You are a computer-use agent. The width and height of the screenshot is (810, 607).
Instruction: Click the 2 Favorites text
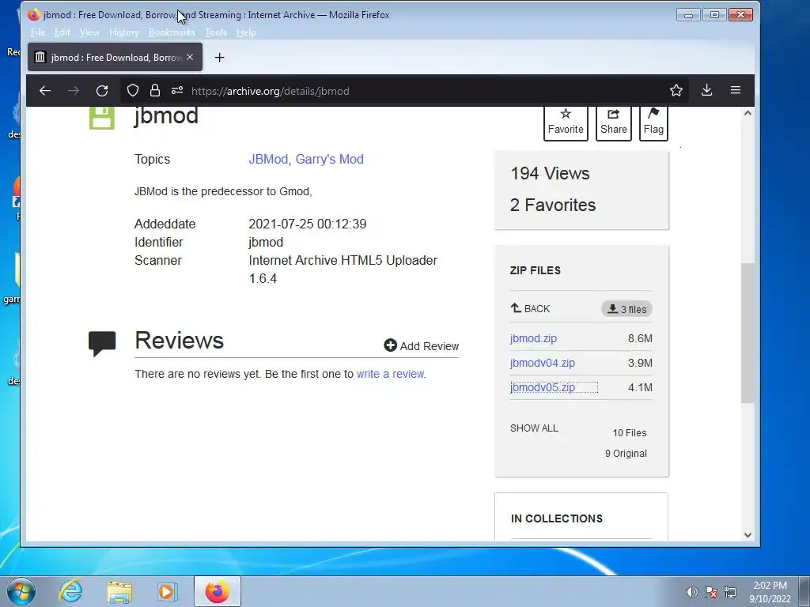pos(553,205)
